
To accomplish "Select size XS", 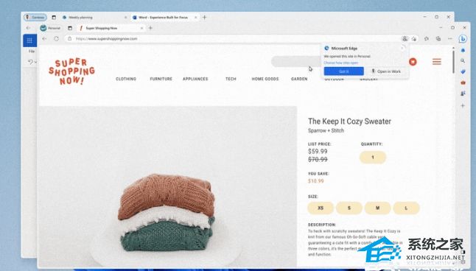I will [321, 208].
